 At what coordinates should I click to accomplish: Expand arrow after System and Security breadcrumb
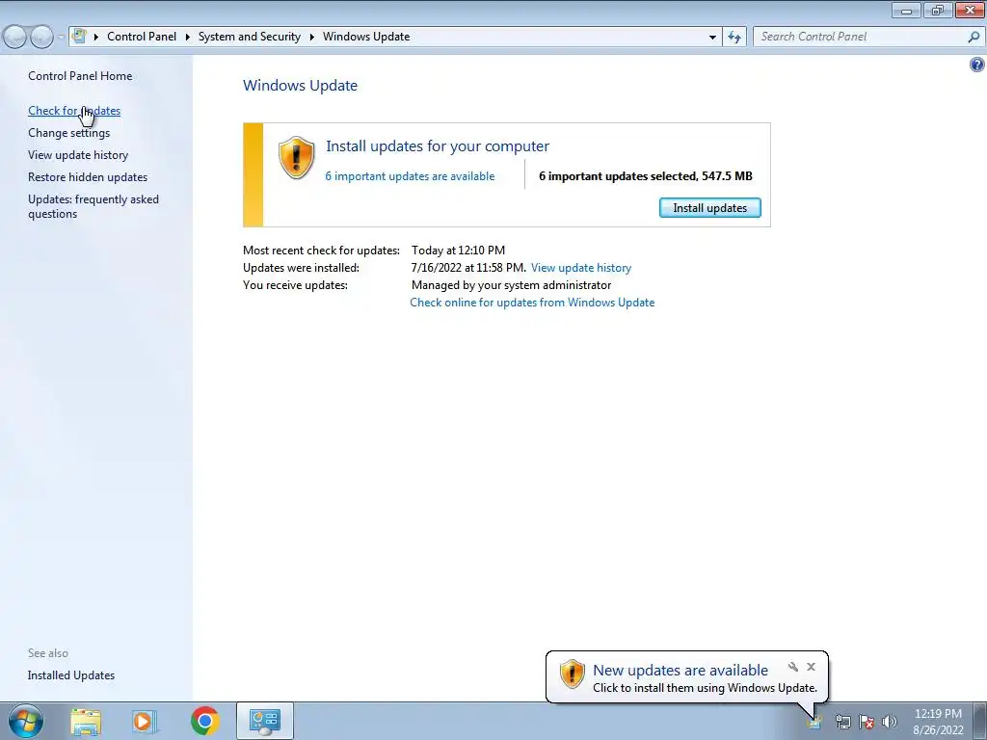tap(311, 38)
